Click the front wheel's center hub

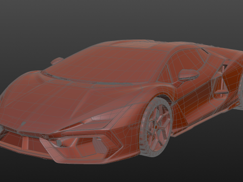(156, 127)
